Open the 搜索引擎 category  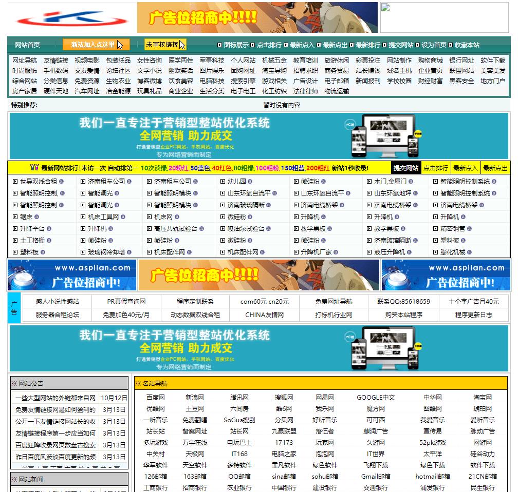[243, 81]
